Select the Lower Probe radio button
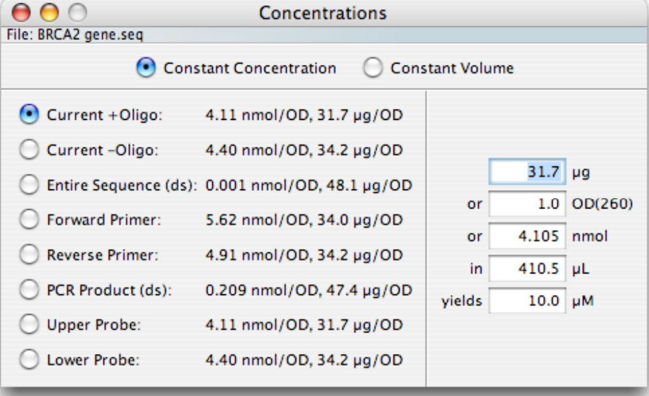The width and height of the screenshot is (649, 396). 29,359
